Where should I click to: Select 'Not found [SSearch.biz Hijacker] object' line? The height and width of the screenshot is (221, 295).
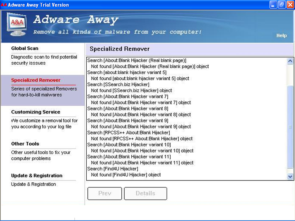pos(132,90)
